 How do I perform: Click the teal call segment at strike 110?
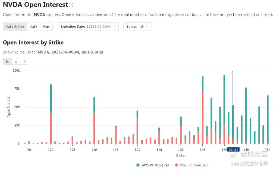94,105
